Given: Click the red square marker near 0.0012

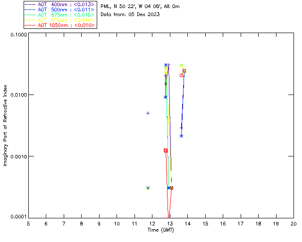Looking at the screenshot, I should pyautogui.click(x=166, y=150).
